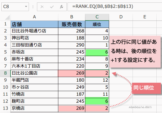Screen dimensions: 162x113
Task: Click rank 5 in 市ヶ谷店 row
Action: pos(97,87)
